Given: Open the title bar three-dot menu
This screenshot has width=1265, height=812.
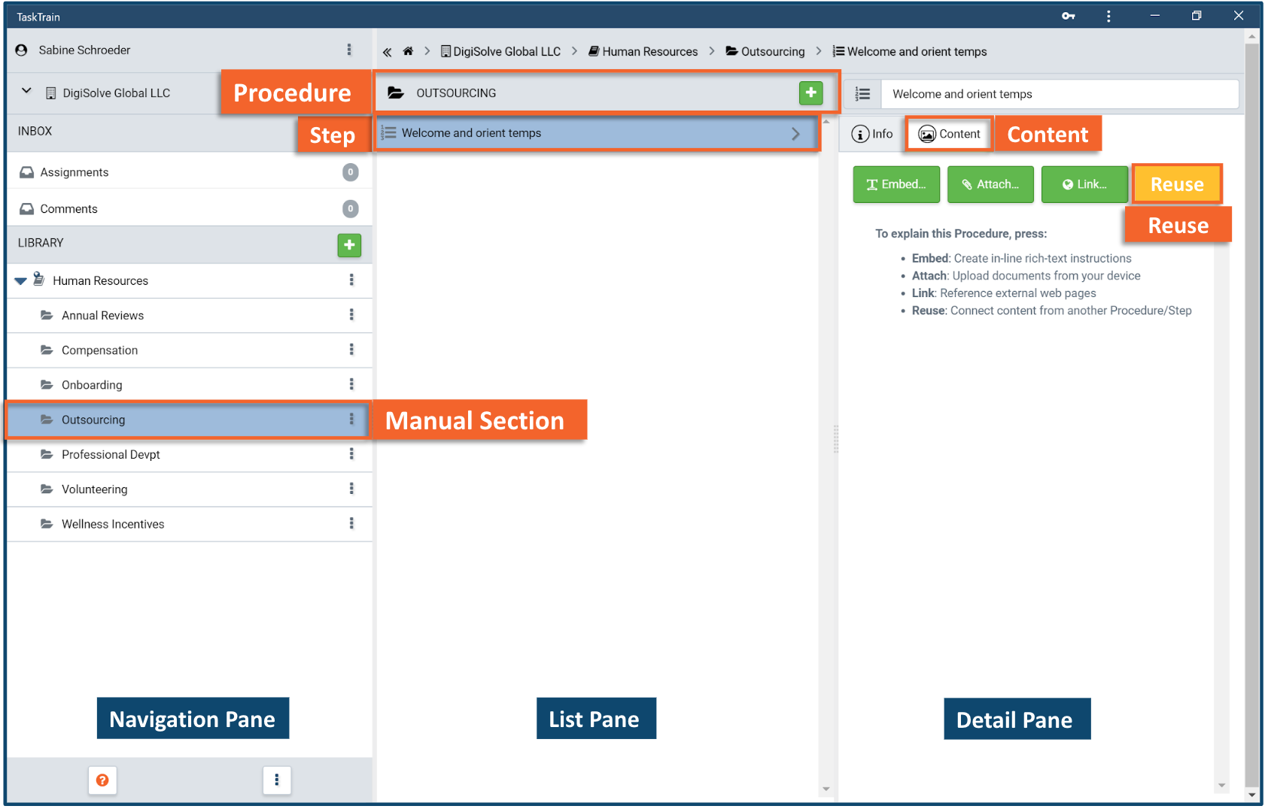Looking at the screenshot, I should [x=1108, y=16].
